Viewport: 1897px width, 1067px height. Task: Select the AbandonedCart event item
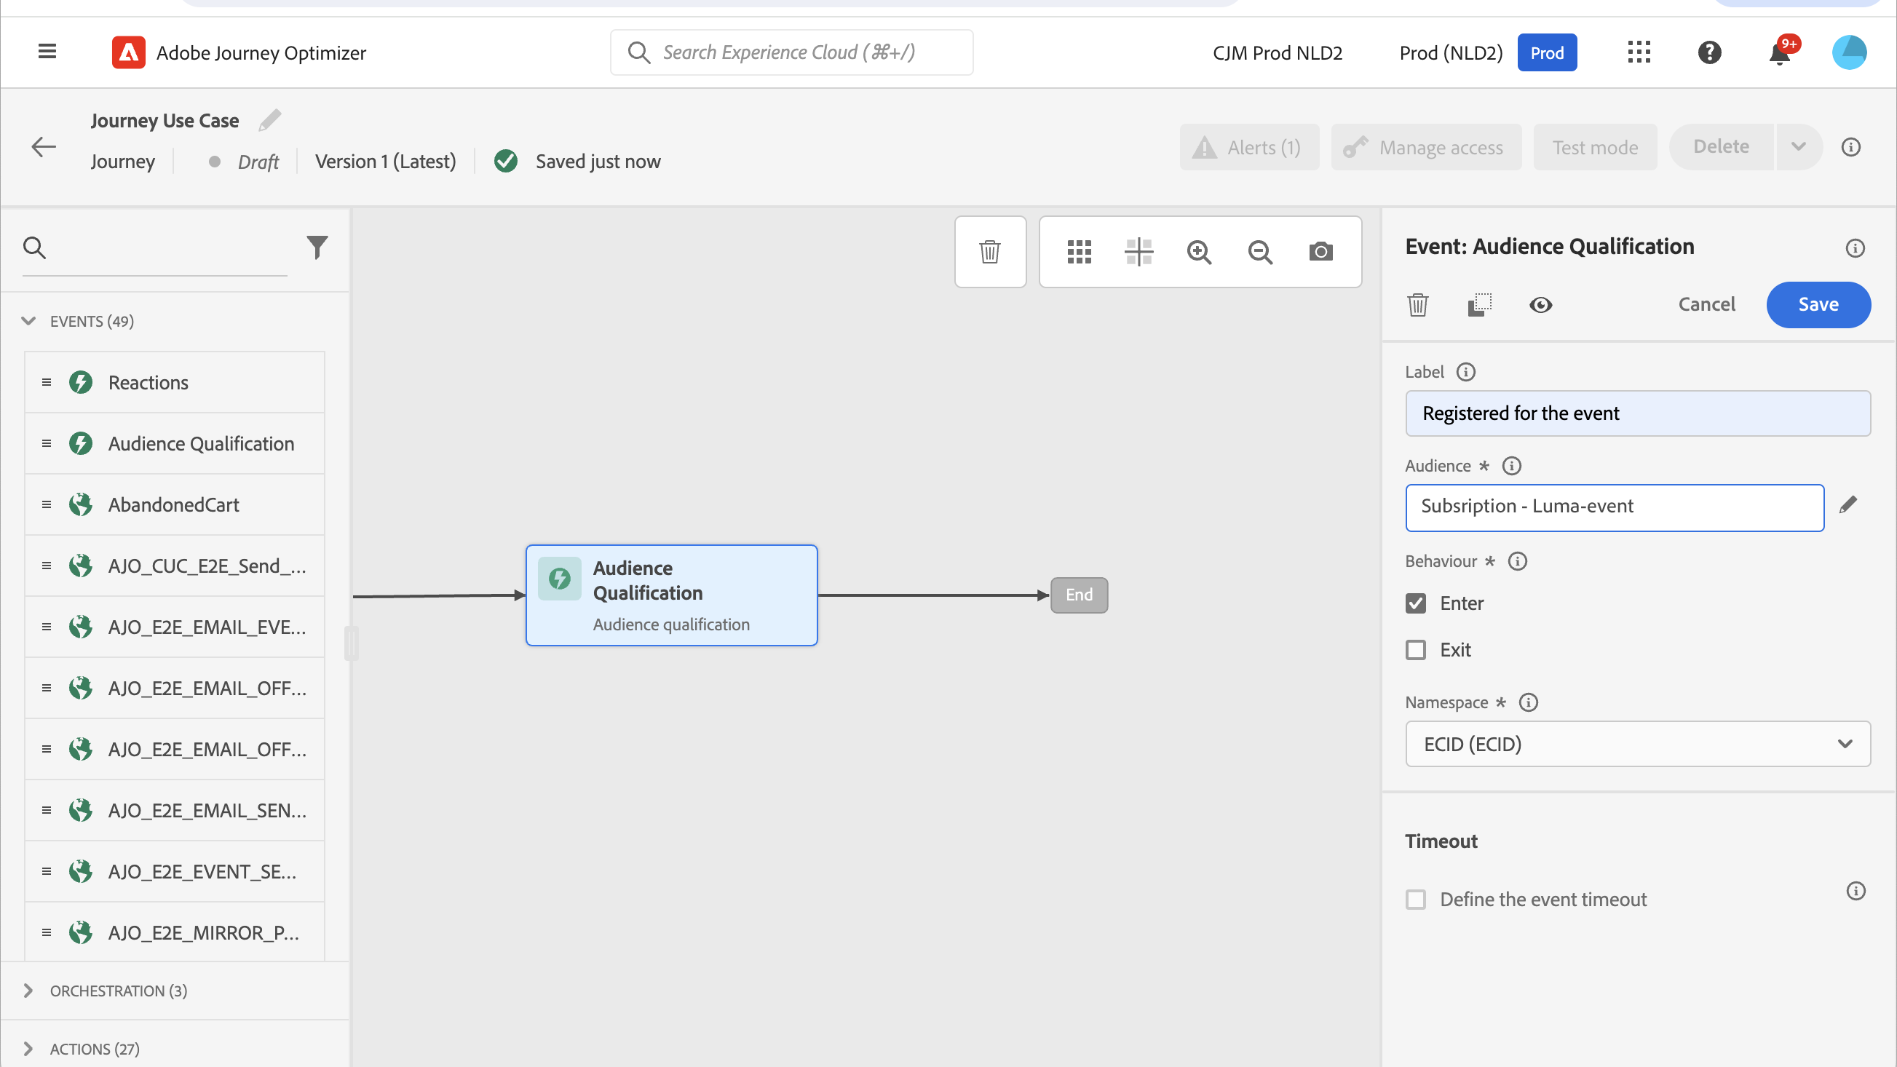coord(174,504)
